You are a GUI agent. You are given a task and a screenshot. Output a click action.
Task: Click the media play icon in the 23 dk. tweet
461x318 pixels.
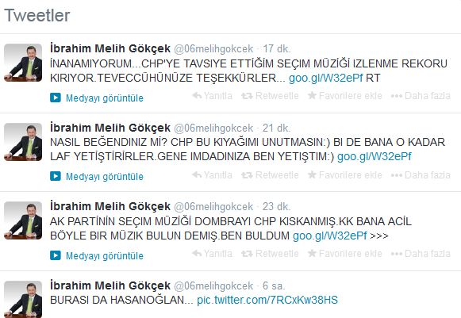[x=56, y=255]
